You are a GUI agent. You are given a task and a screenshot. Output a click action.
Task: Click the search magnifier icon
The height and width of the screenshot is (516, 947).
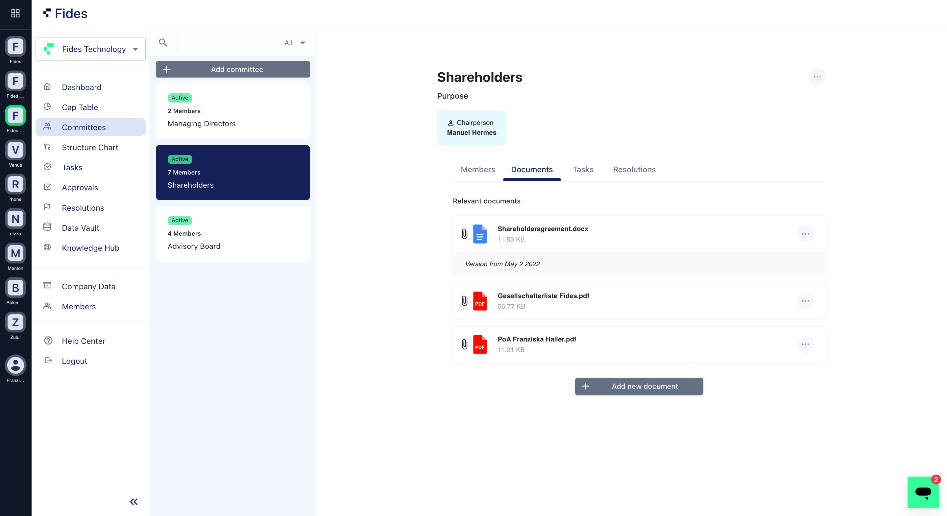pos(163,43)
